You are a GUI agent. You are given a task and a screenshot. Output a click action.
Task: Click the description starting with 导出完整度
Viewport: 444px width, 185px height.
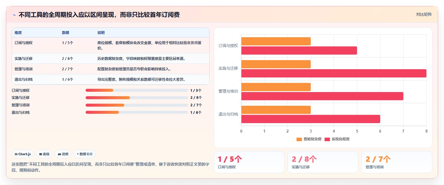tap(141, 80)
